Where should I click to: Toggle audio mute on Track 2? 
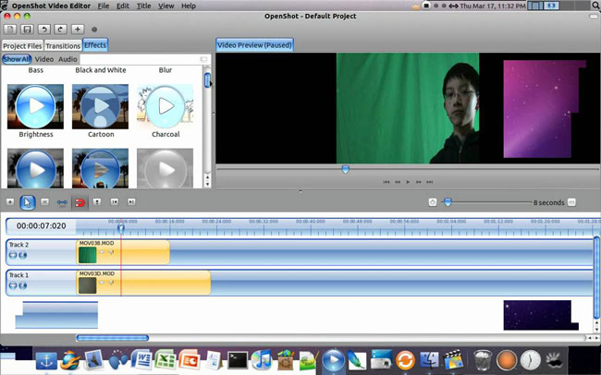[x=23, y=255]
